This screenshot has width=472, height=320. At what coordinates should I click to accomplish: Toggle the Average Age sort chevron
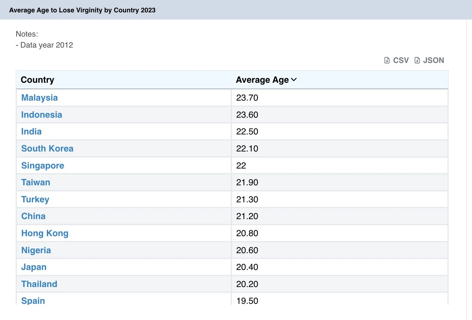[294, 80]
